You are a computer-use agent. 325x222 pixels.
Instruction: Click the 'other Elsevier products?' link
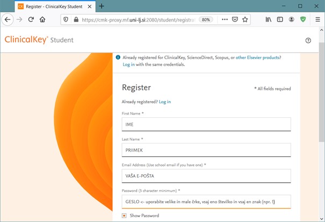click(258, 58)
